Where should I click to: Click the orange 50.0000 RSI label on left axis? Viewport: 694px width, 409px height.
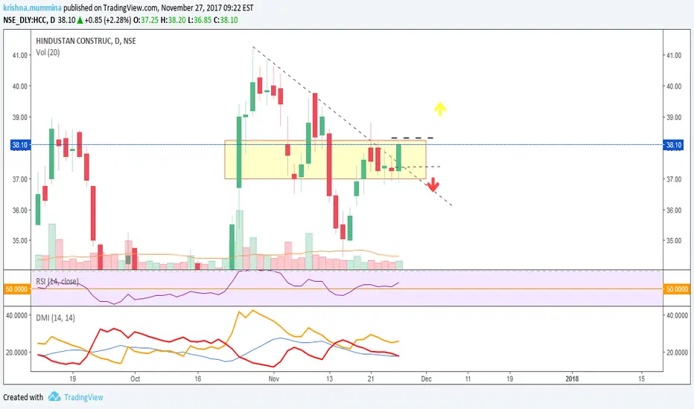tap(16, 289)
